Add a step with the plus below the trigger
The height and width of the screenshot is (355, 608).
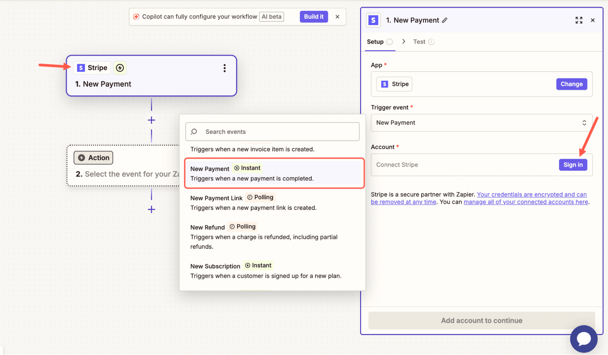[x=151, y=120]
